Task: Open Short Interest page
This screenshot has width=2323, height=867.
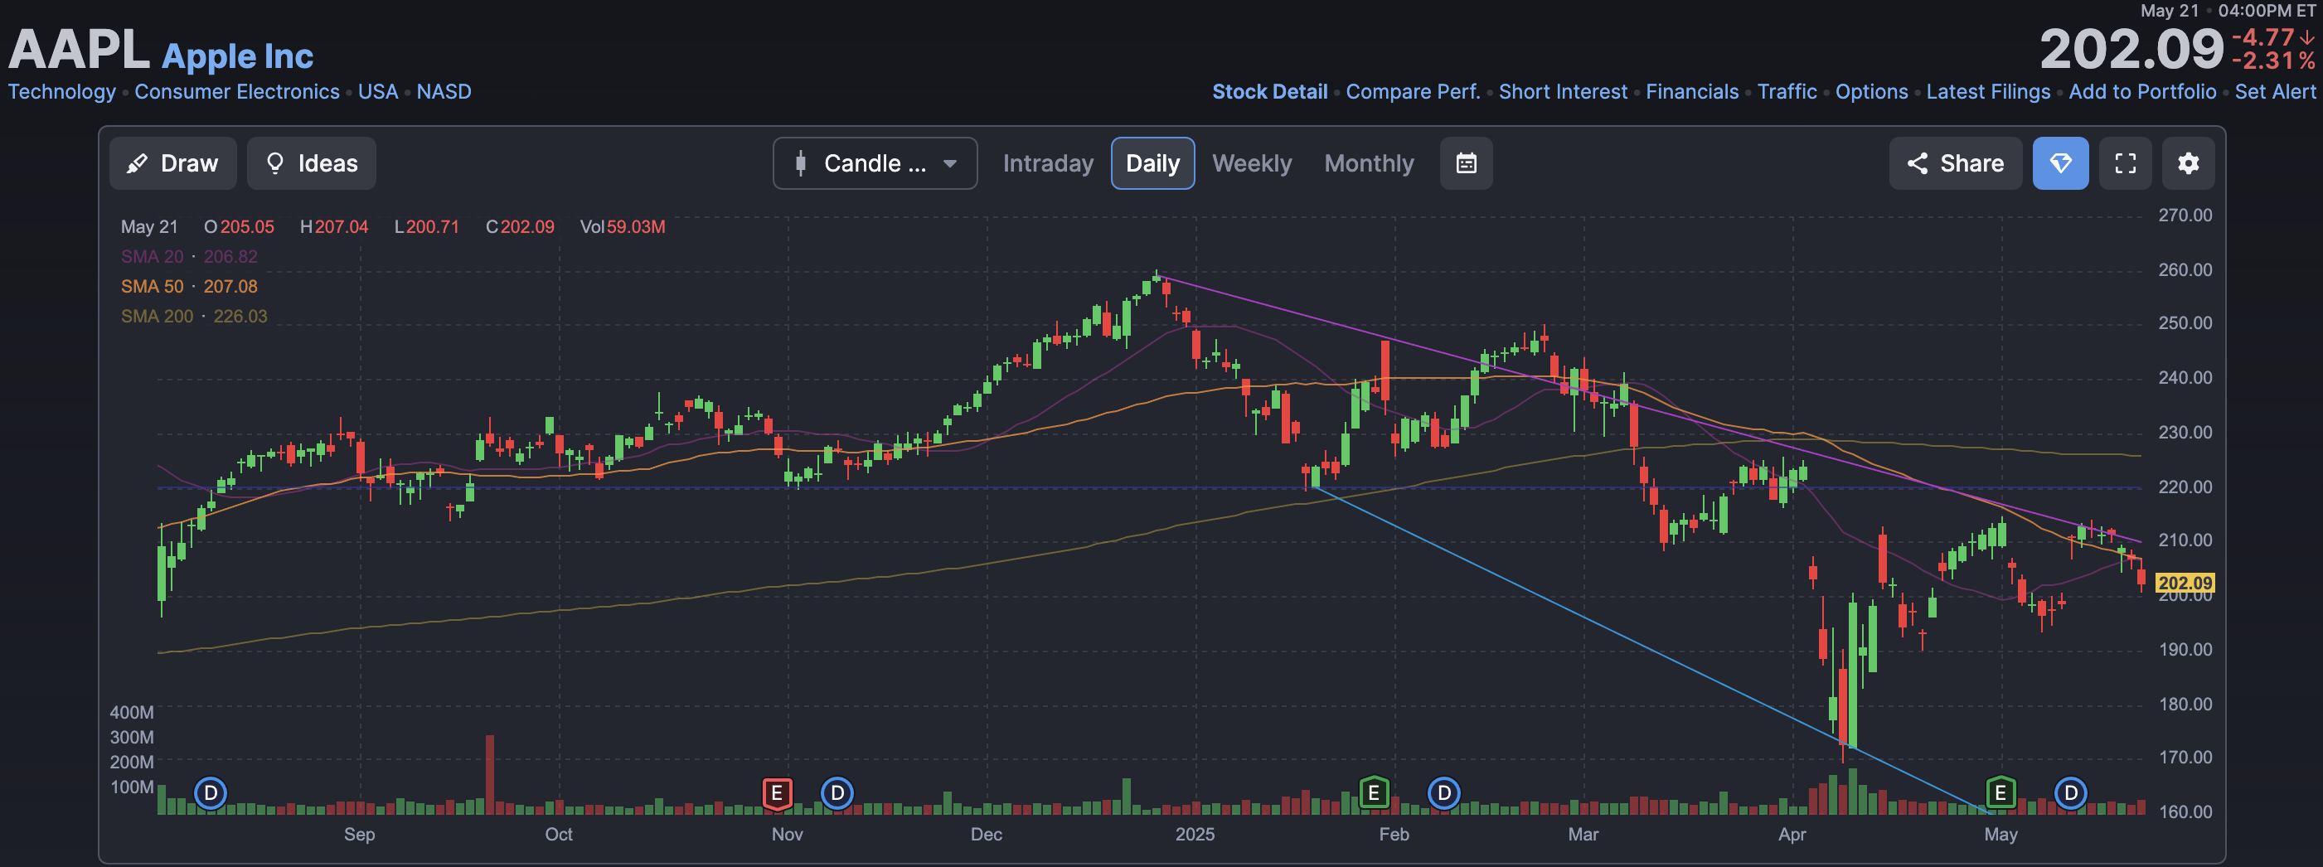Action: tap(1563, 92)
